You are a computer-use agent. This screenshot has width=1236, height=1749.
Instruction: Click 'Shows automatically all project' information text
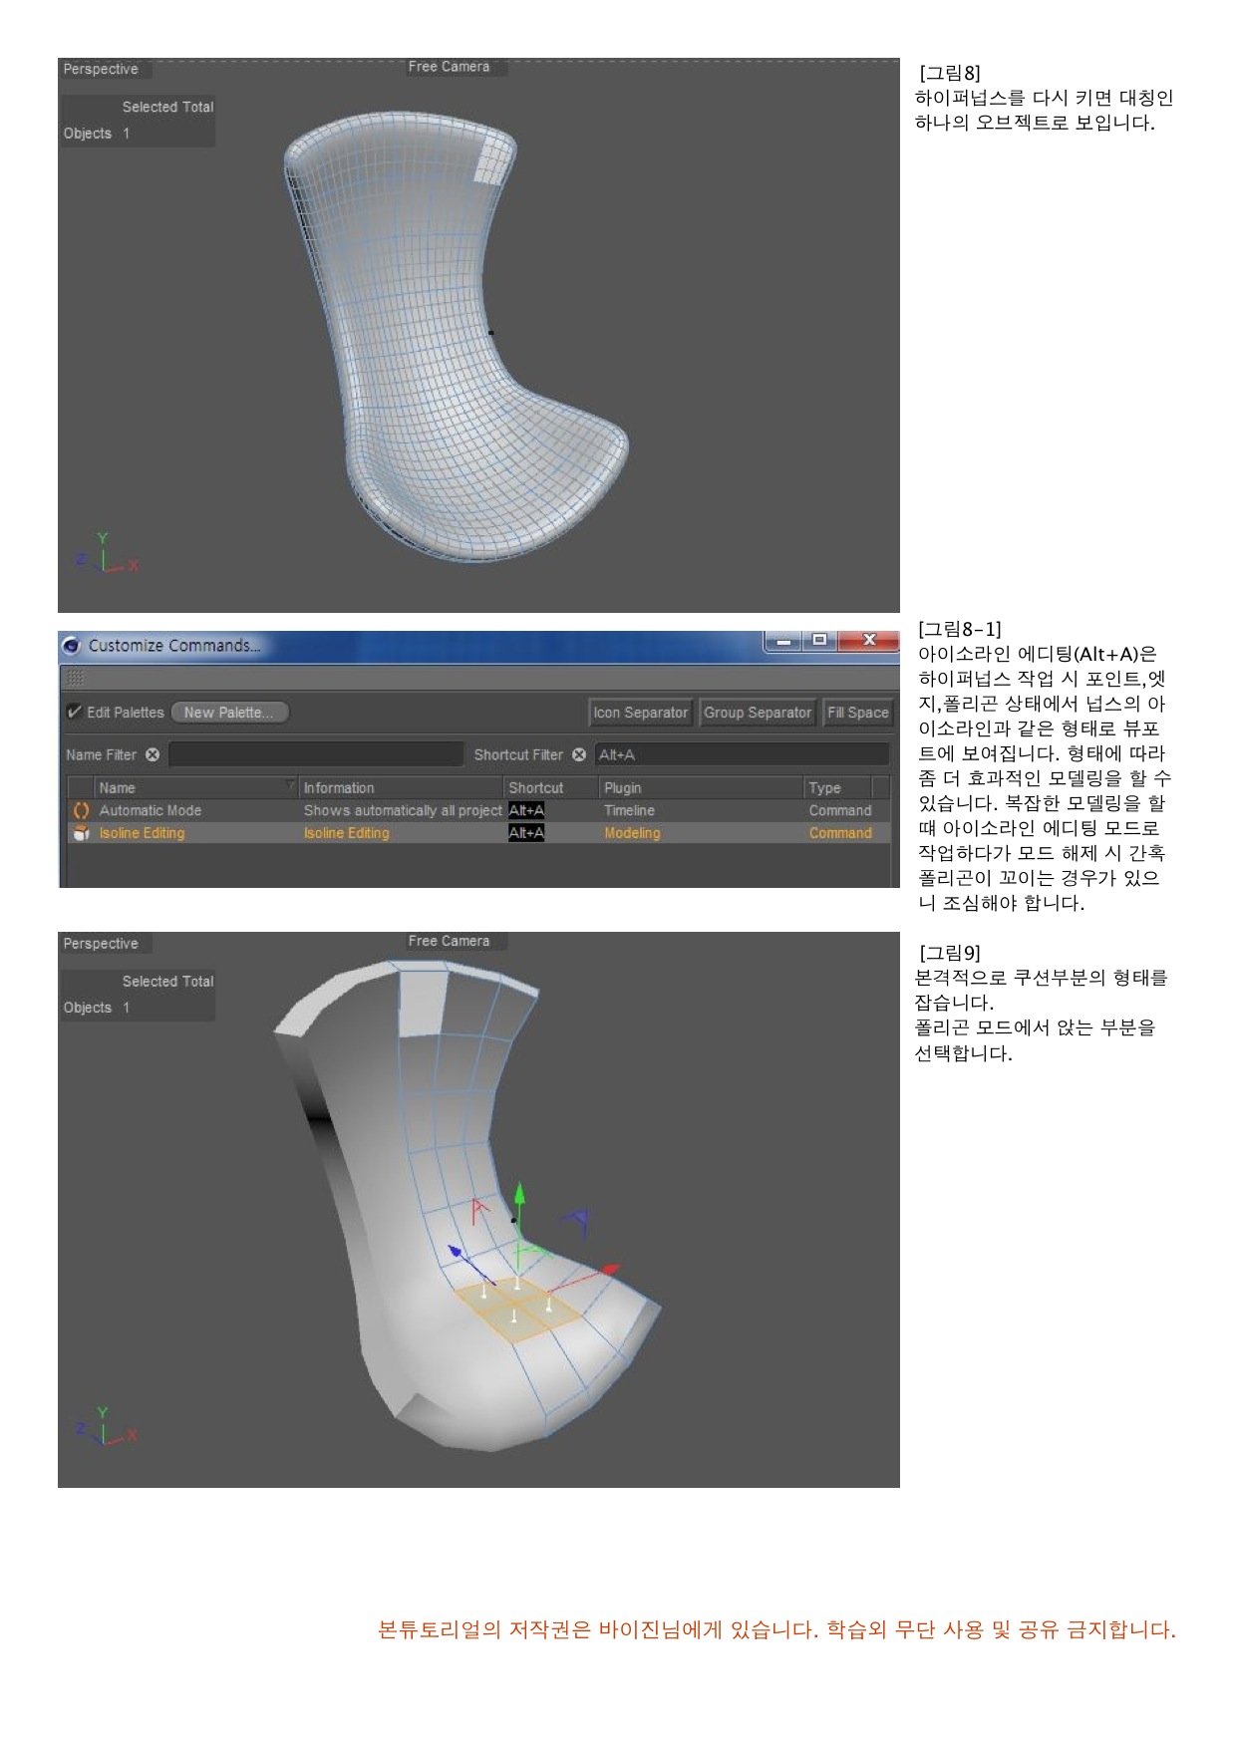pos(403,811)
